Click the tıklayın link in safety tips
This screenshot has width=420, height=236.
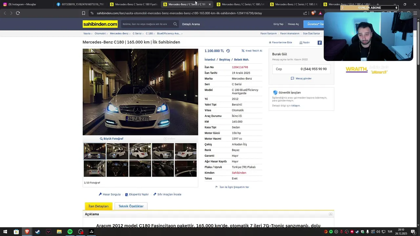coord(296,106)
